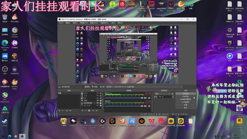The height and width of the screenshot is (139, 247).
Task: Toggle visibility of text (T) source
Action: (98, 95)
